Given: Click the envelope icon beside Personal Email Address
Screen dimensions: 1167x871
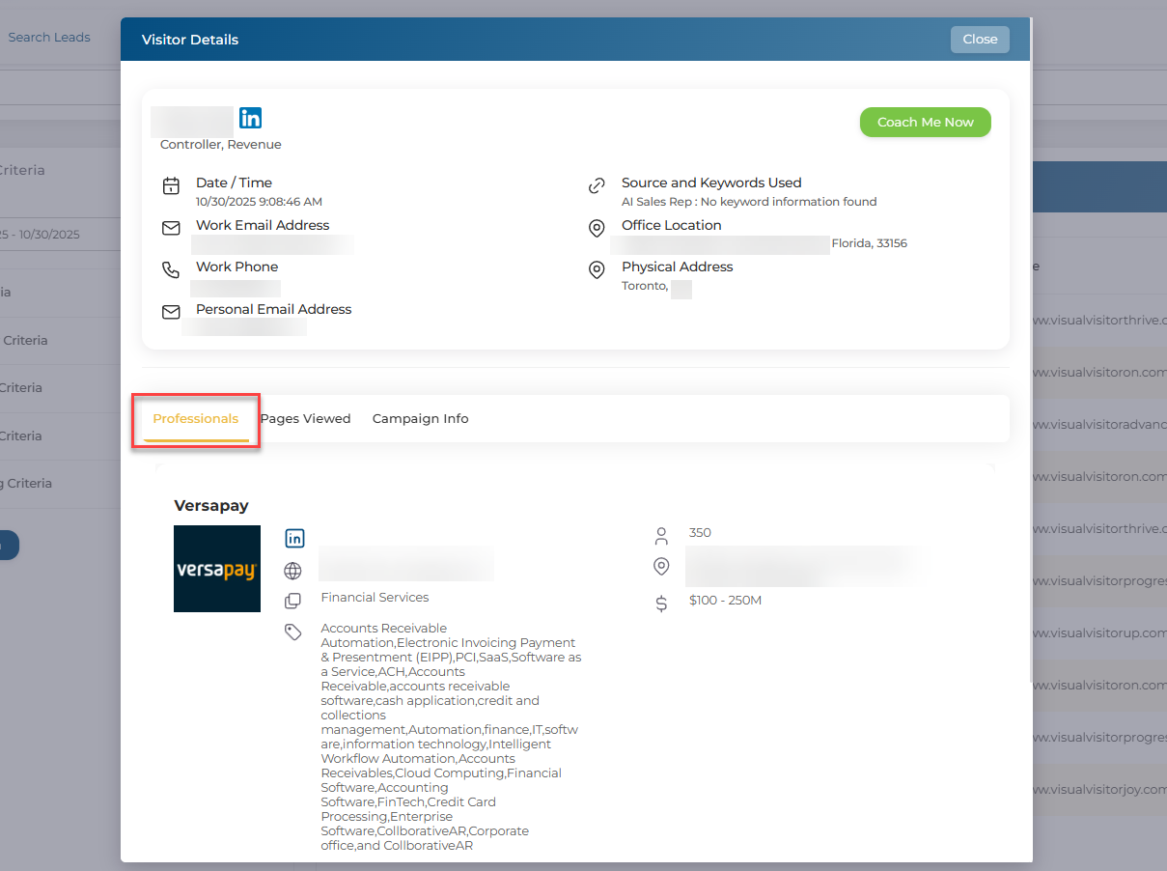Looking at the screenshot, I should click(171, 312).
